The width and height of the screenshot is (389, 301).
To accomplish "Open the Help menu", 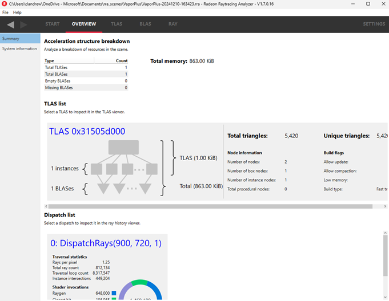I will tap(17, 12).
